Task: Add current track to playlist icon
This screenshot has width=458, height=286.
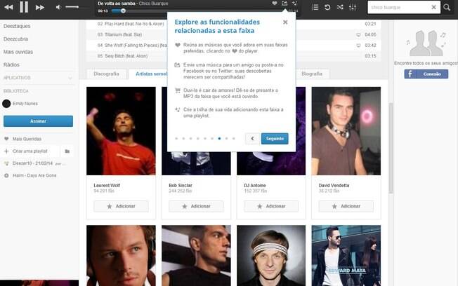Action: click(294, 4)
